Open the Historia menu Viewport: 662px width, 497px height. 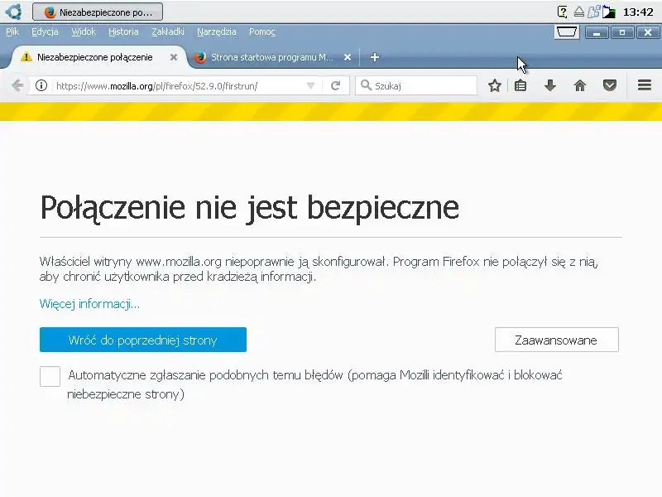[x=123, y=31]
